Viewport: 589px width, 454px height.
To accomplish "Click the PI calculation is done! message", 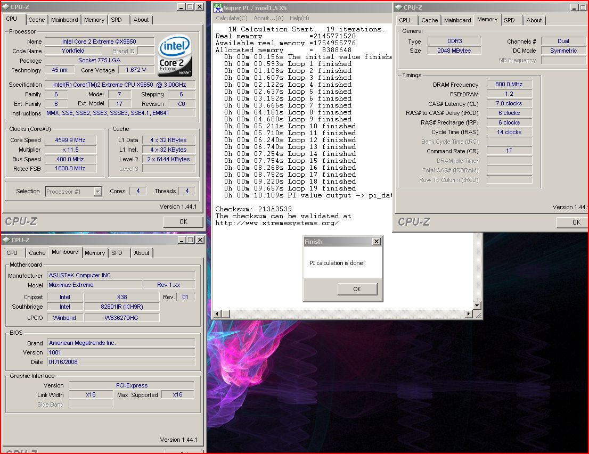I will [x=337, y=263].
